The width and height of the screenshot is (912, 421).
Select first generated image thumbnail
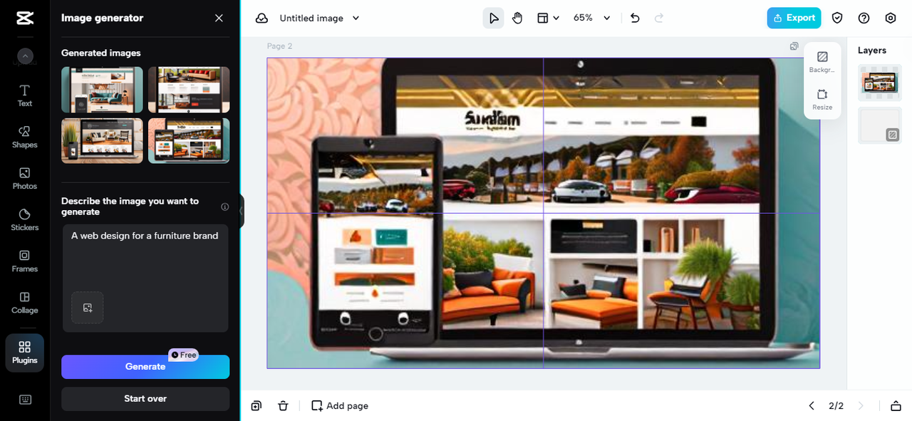click(102, 90)
